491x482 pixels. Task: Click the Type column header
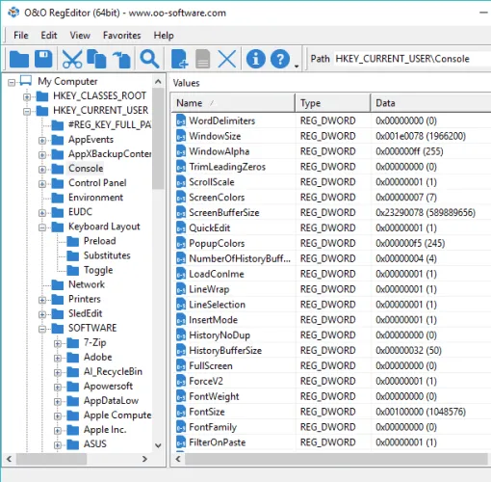tap(333, 103)
